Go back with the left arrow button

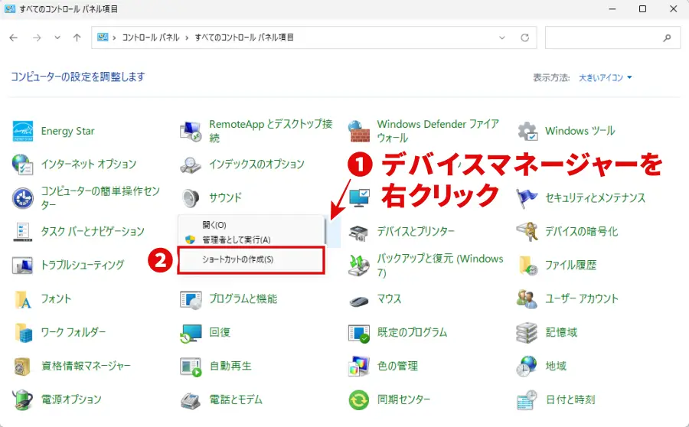[14, 37]
